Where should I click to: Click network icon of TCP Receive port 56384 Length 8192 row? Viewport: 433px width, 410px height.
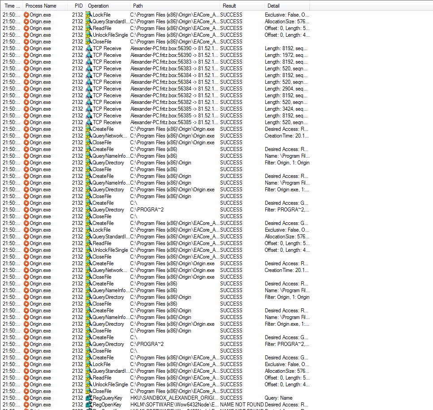[x=89, y=75]
